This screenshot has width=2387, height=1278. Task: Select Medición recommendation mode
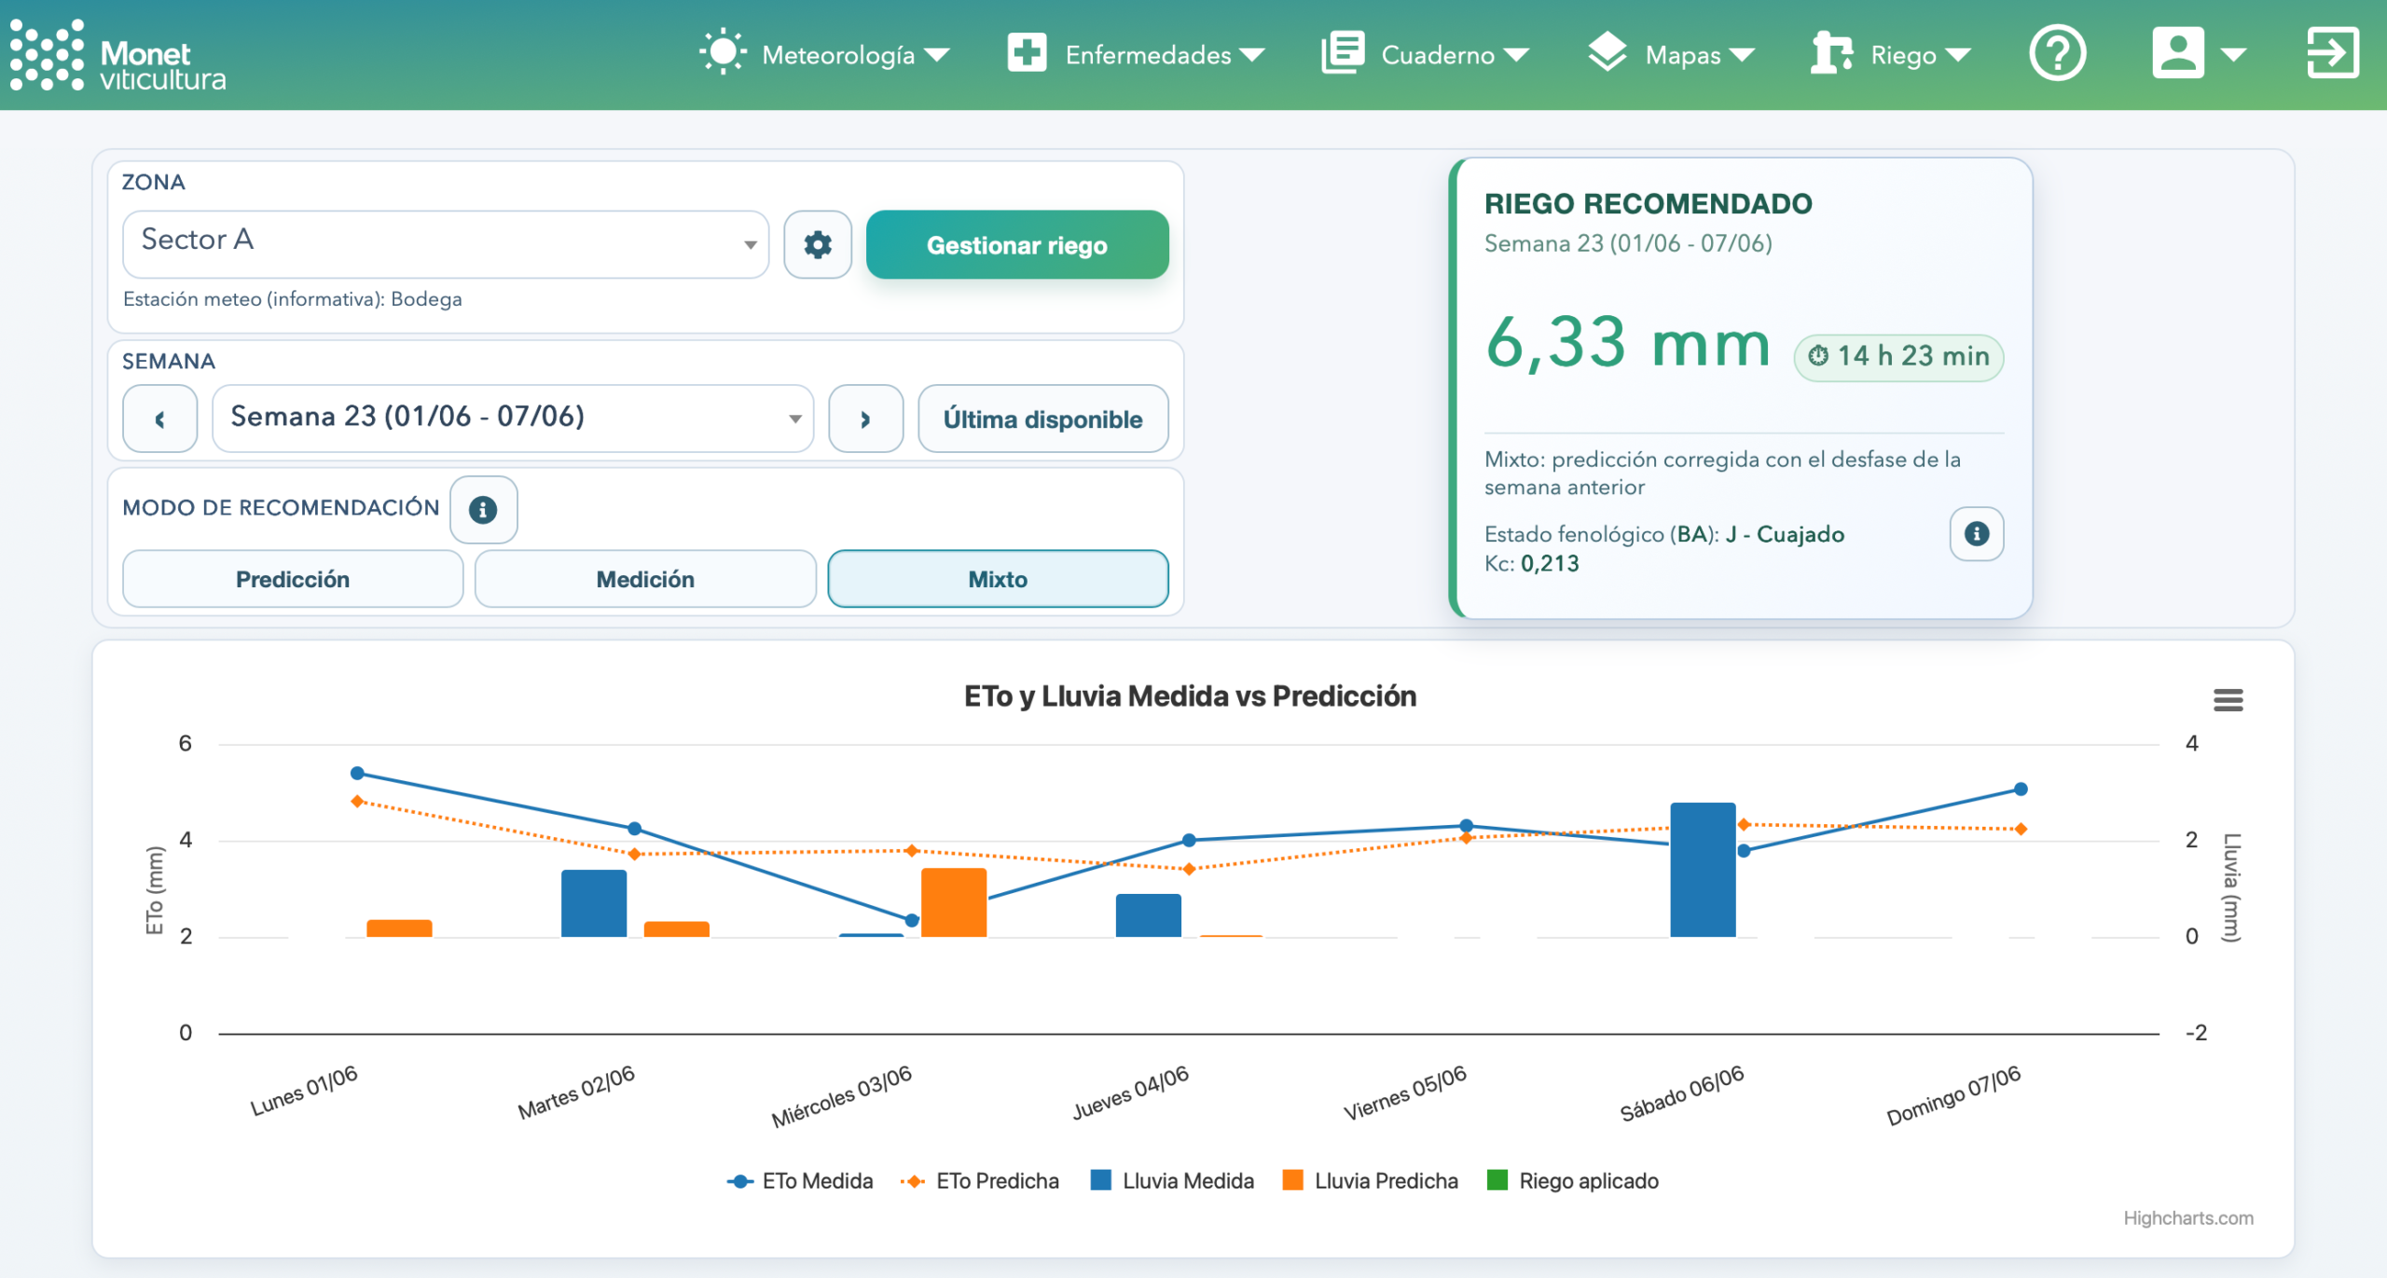coord(645,579)
